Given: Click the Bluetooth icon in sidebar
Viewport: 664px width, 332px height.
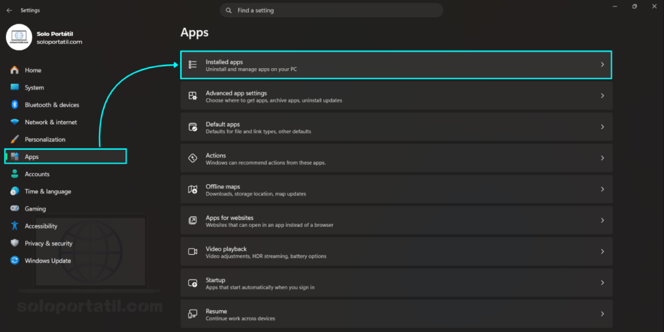Looking at the screenshot, I should (15, 104).
